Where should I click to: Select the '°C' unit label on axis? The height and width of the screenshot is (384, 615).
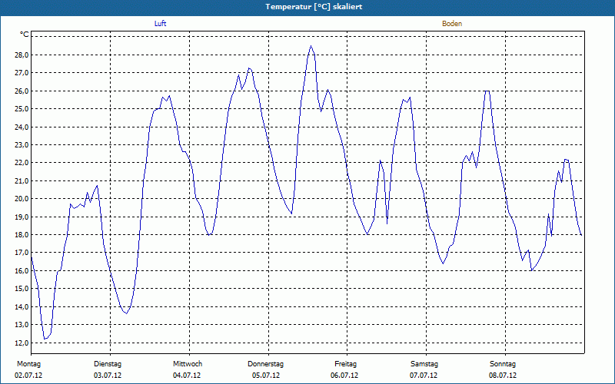pos(25,35)
